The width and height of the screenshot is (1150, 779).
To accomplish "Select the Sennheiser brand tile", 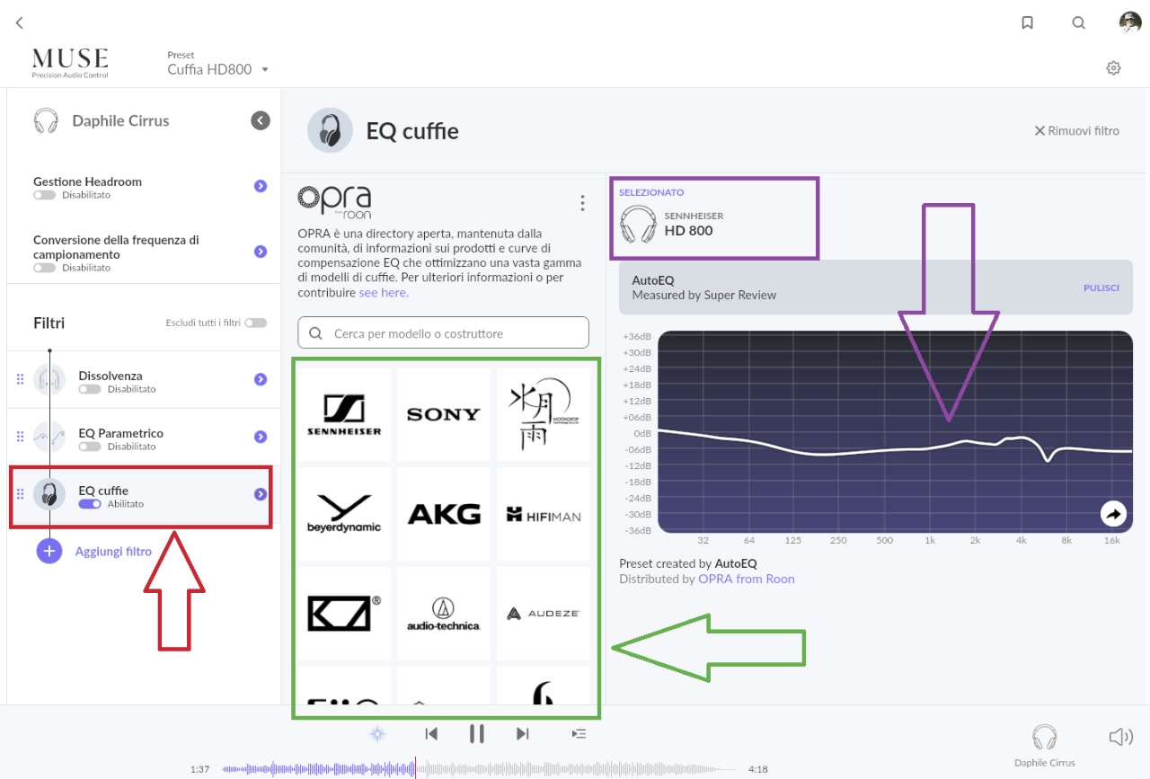I will point(344,413).
